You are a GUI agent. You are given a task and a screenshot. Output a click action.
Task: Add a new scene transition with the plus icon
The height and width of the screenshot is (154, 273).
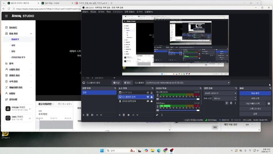click(227, 103)
